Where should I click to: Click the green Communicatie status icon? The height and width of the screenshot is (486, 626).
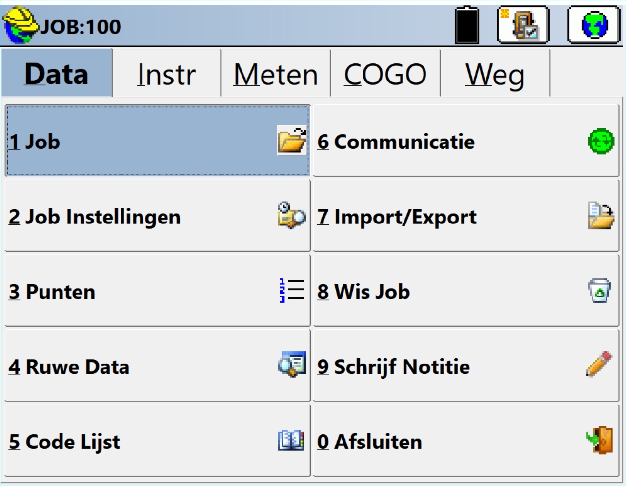coord(601,142)
